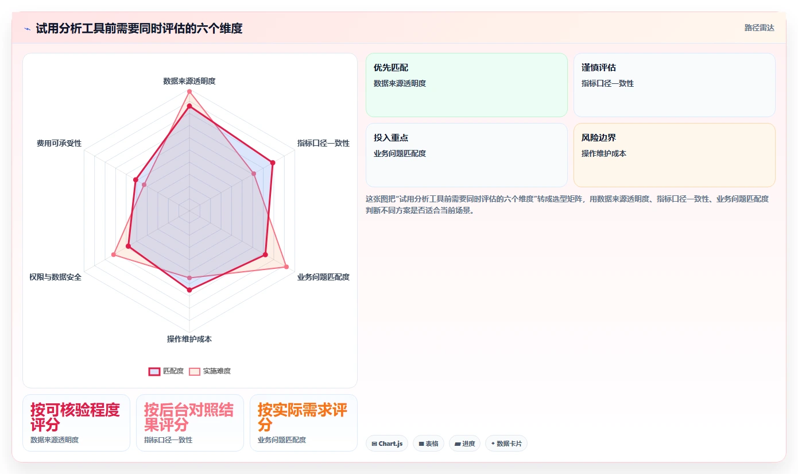
Task: Click the panel title 试用分析工具前需要同时评估的六个维度
Action: 139,28
